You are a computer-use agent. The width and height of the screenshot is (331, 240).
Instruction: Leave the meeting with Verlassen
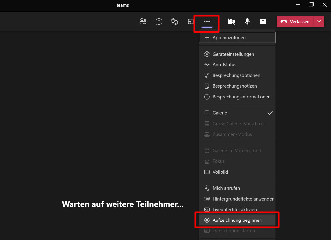295,21
